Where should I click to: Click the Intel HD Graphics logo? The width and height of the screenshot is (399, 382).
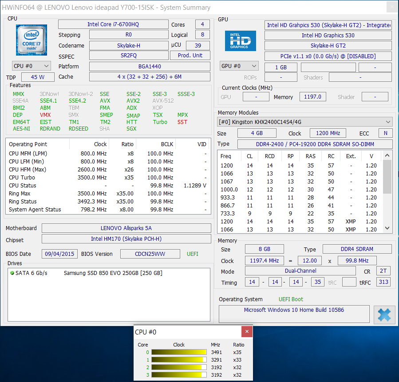click(240, 41)
